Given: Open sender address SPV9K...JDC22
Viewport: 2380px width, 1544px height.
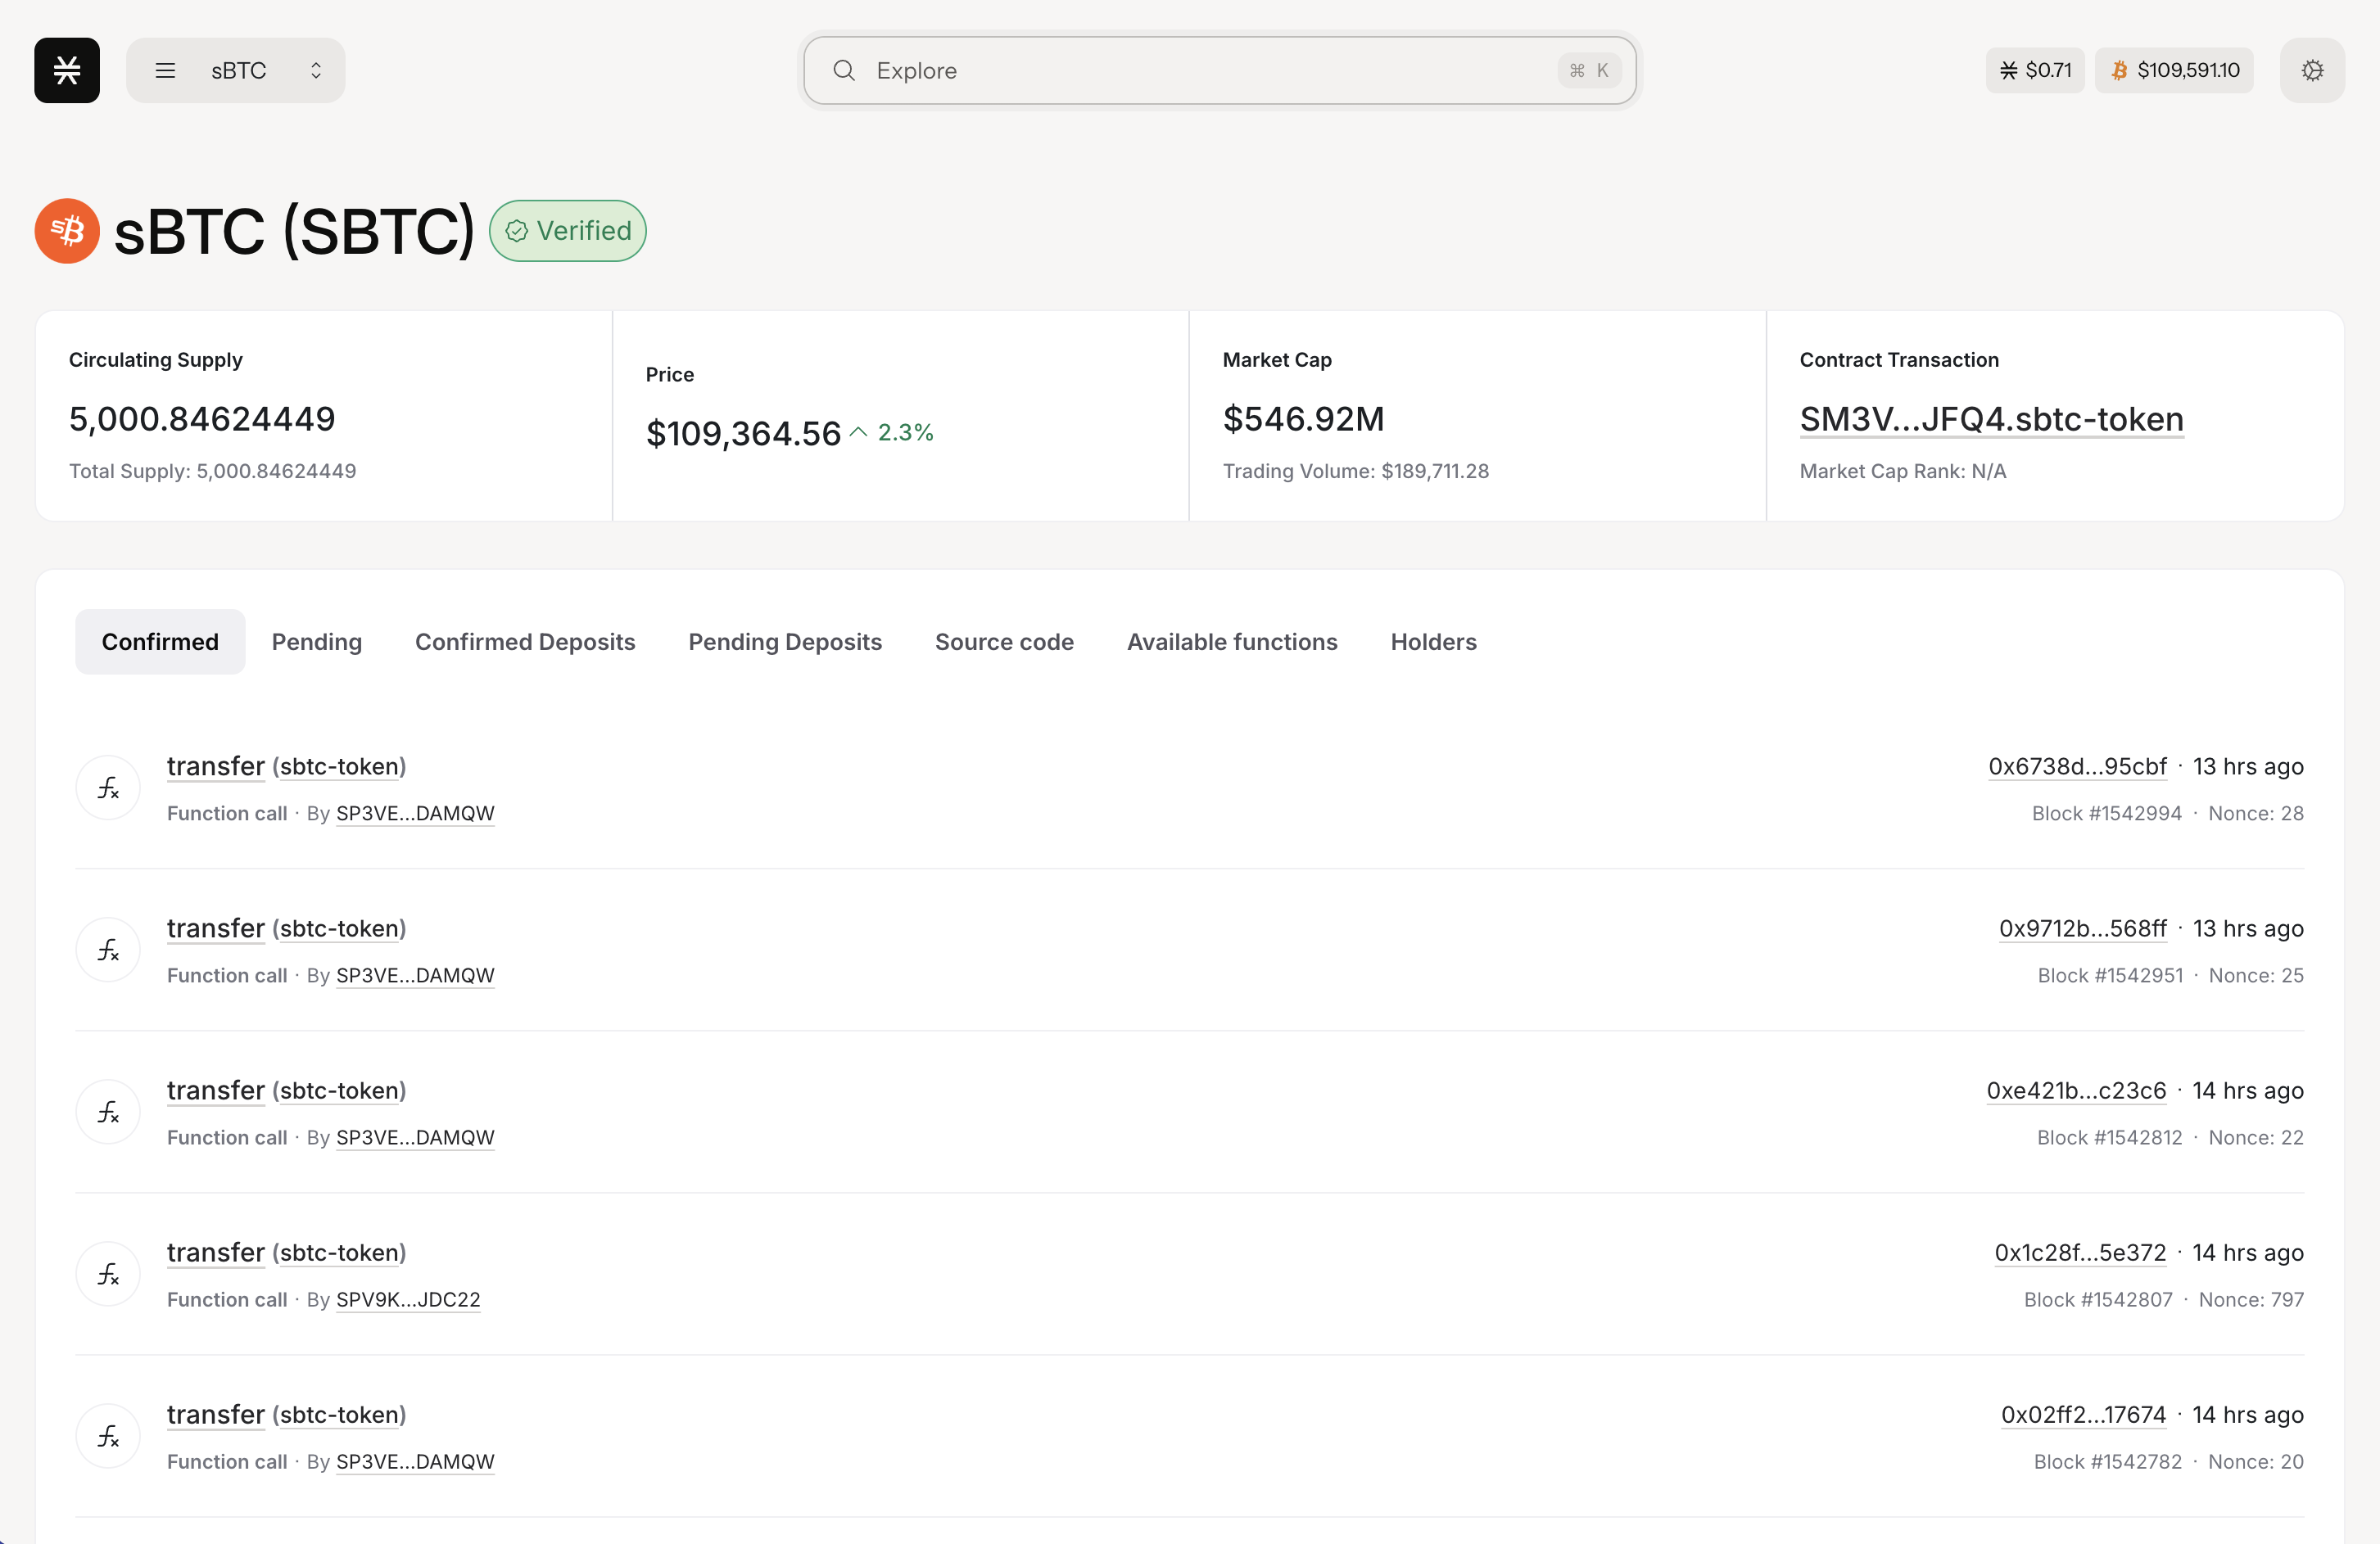Looking at the screenshot, I should (x=408, y=1299).
